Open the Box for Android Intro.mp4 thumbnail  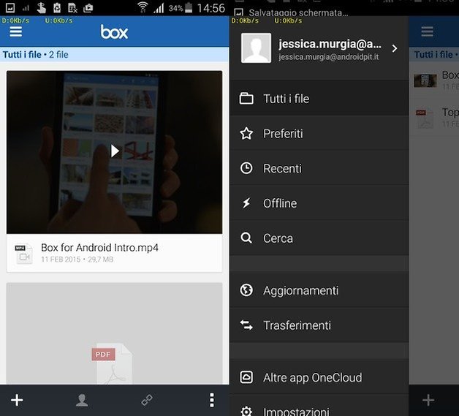pos(115,152)
